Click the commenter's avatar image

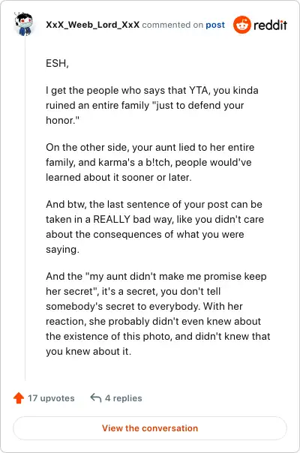click(x=24, y=24)
